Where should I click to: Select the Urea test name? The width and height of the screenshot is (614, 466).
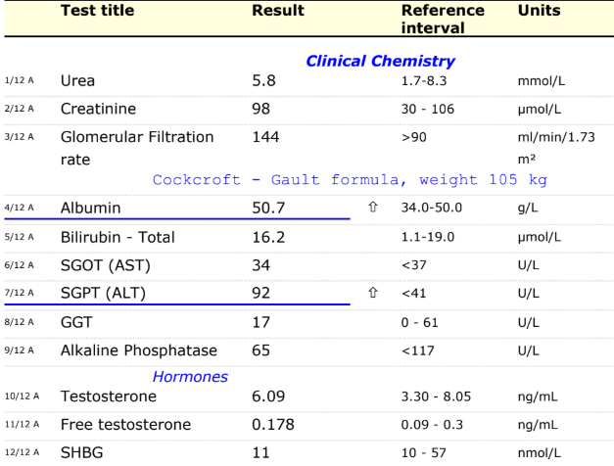coord(77,80)
